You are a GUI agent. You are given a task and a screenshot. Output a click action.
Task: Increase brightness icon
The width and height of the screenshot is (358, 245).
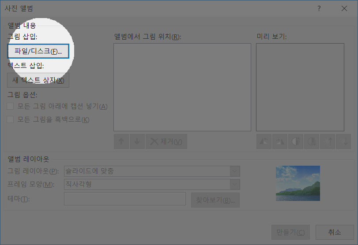click(328, 141)
